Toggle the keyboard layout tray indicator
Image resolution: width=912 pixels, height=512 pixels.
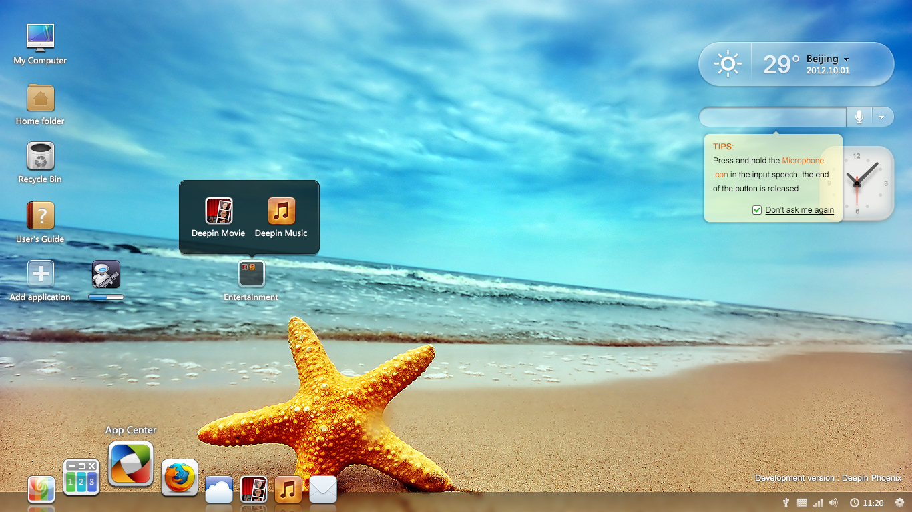click(x=801, y=503)
